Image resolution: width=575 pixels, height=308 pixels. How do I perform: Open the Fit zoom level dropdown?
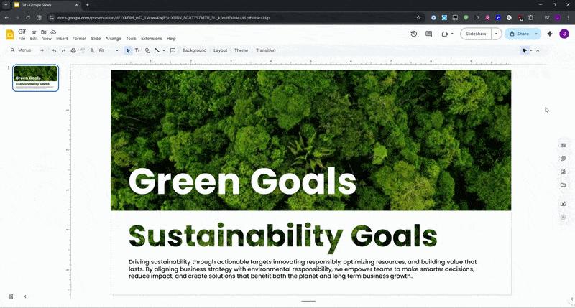click(109, 50)
